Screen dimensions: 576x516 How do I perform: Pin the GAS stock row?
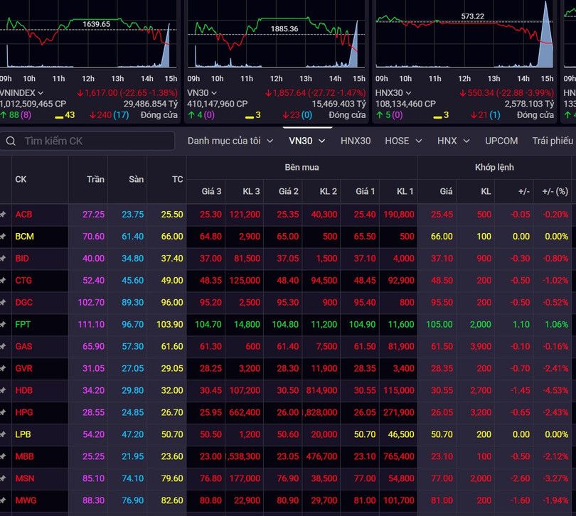point(4,346)
